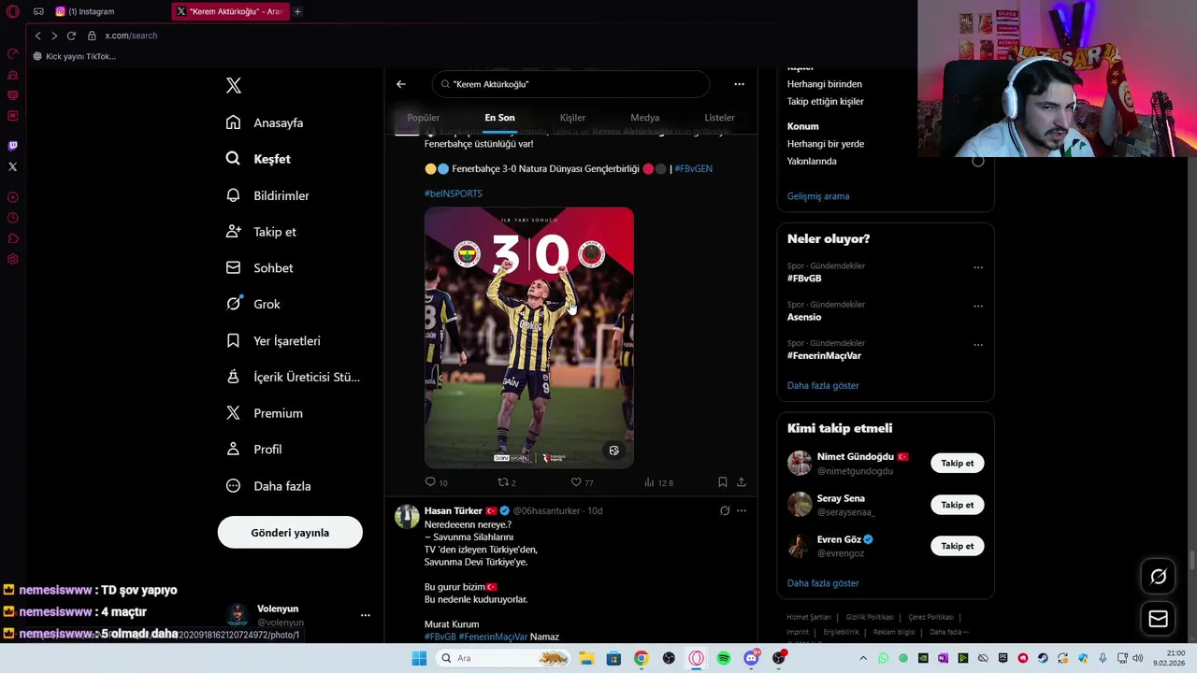Switch to the Instagram browser tab
The image size is (1197, 673).
click(110, 11)
